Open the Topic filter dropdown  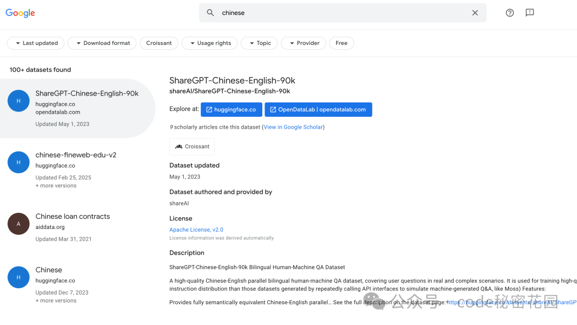259,43
